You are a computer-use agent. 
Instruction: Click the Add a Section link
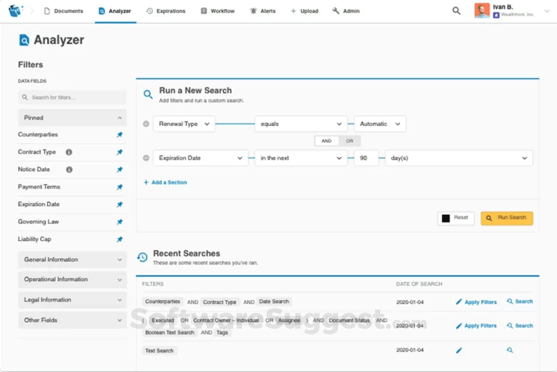(165, 182)
